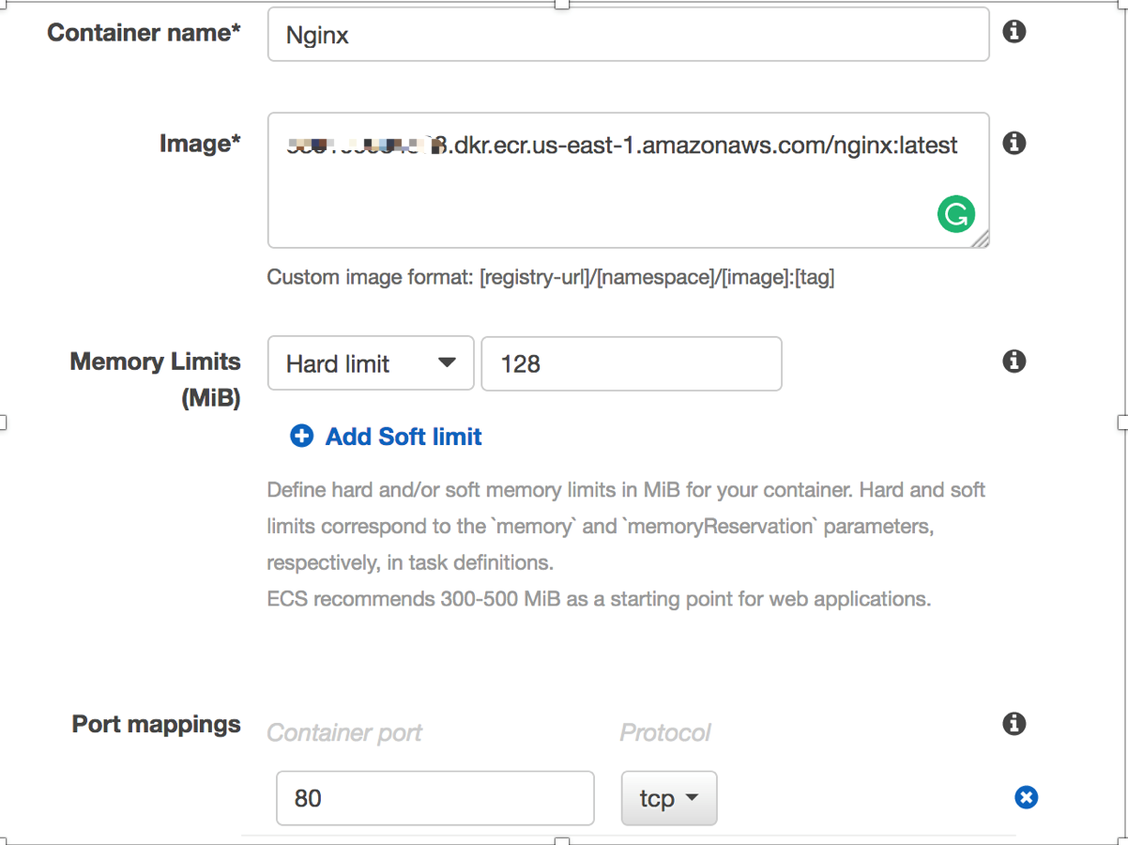This screenshot has height=845, width=1128.
Task: Click the Image textarea resize grip
Action: 980,239
